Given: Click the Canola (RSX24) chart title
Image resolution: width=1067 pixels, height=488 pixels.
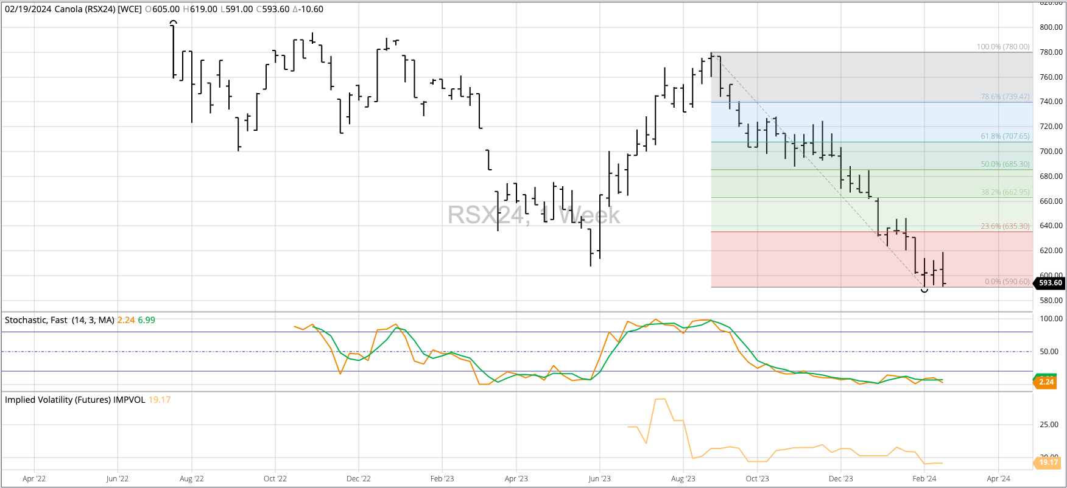Looking at the screenshot, I should (73, 9).
